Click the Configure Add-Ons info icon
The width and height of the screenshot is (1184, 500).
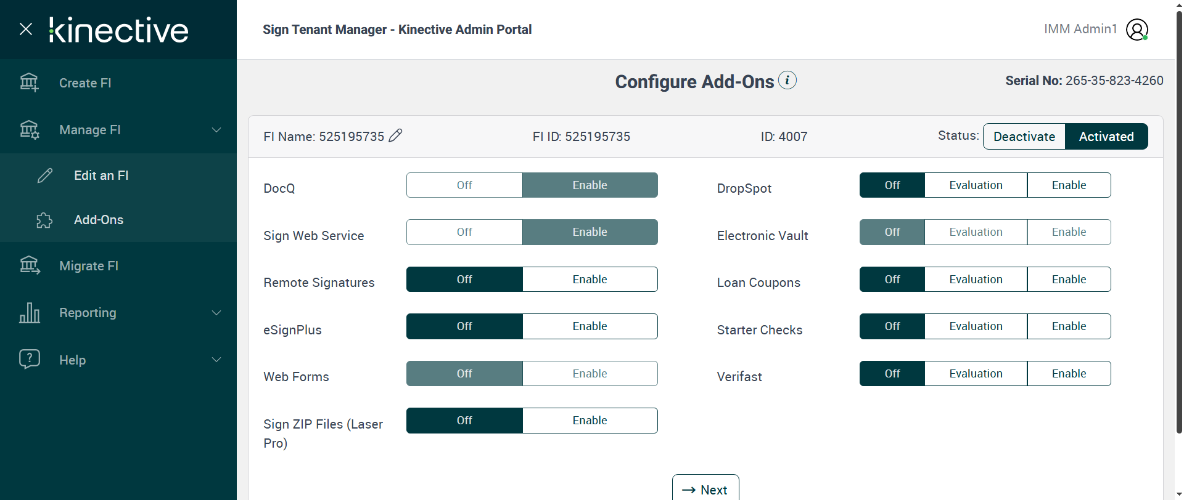(787, 80)
